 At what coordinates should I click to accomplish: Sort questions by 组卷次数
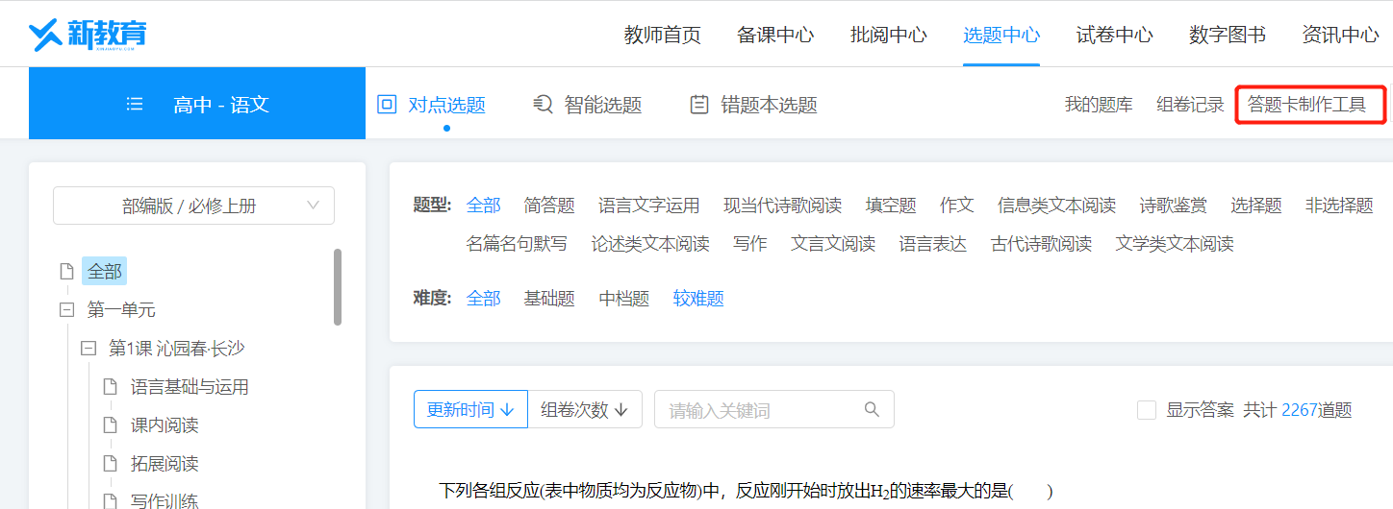585,409
